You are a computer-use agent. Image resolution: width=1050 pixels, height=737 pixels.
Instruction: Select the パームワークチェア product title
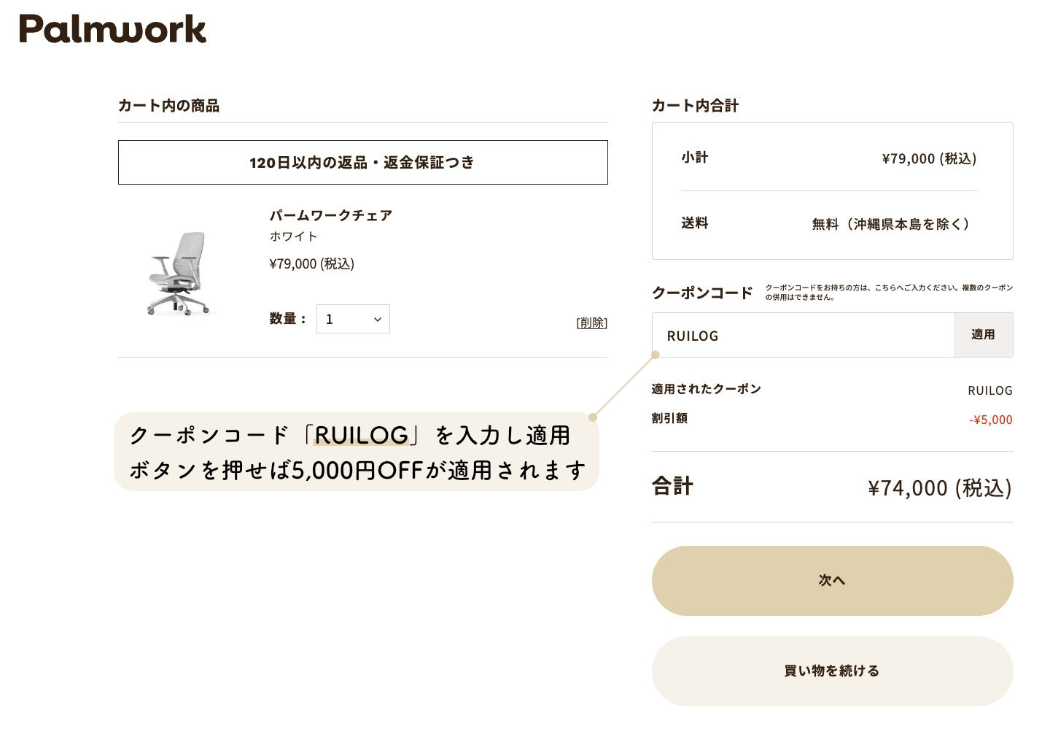click(x=330, y=215)
